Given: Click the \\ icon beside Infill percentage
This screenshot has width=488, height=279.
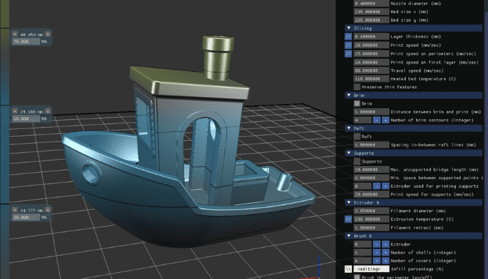Looking at the screenshot, I should [x=349, y=269].
